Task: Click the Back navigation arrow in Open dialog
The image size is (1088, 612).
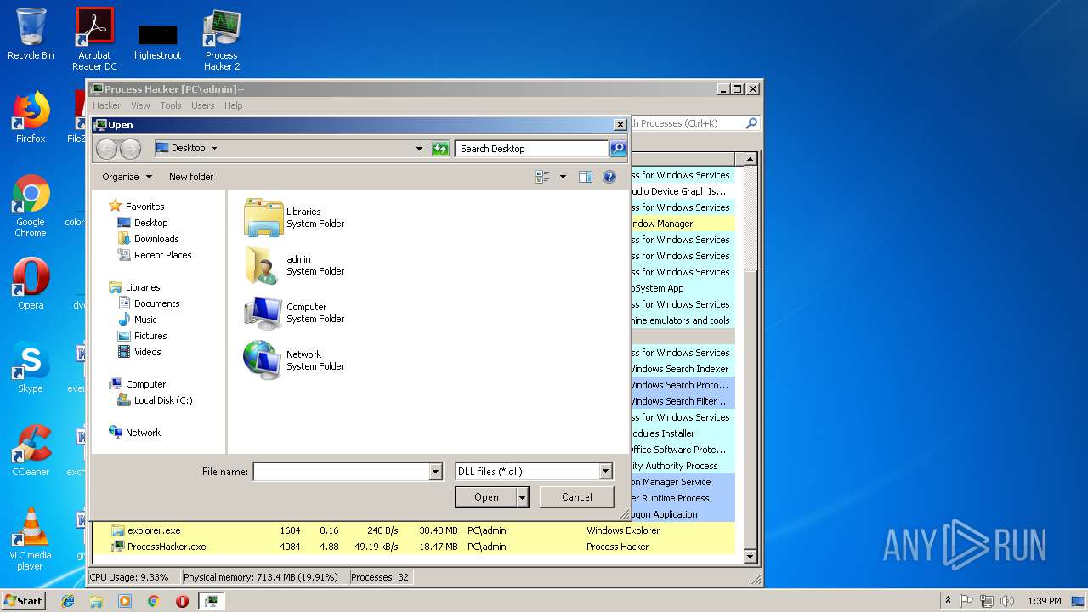Action: click(106, 149)
